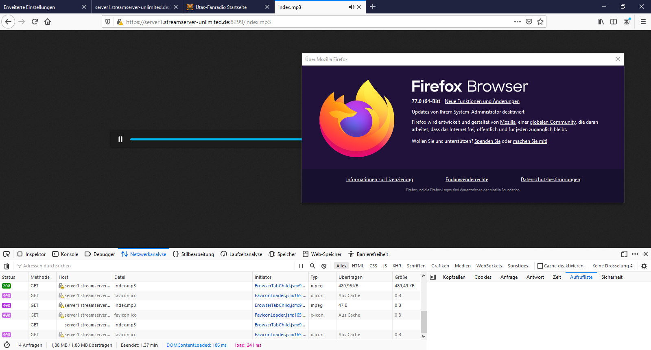Open the Kopfzeilen details tab
651x350 pixels.
454,277
